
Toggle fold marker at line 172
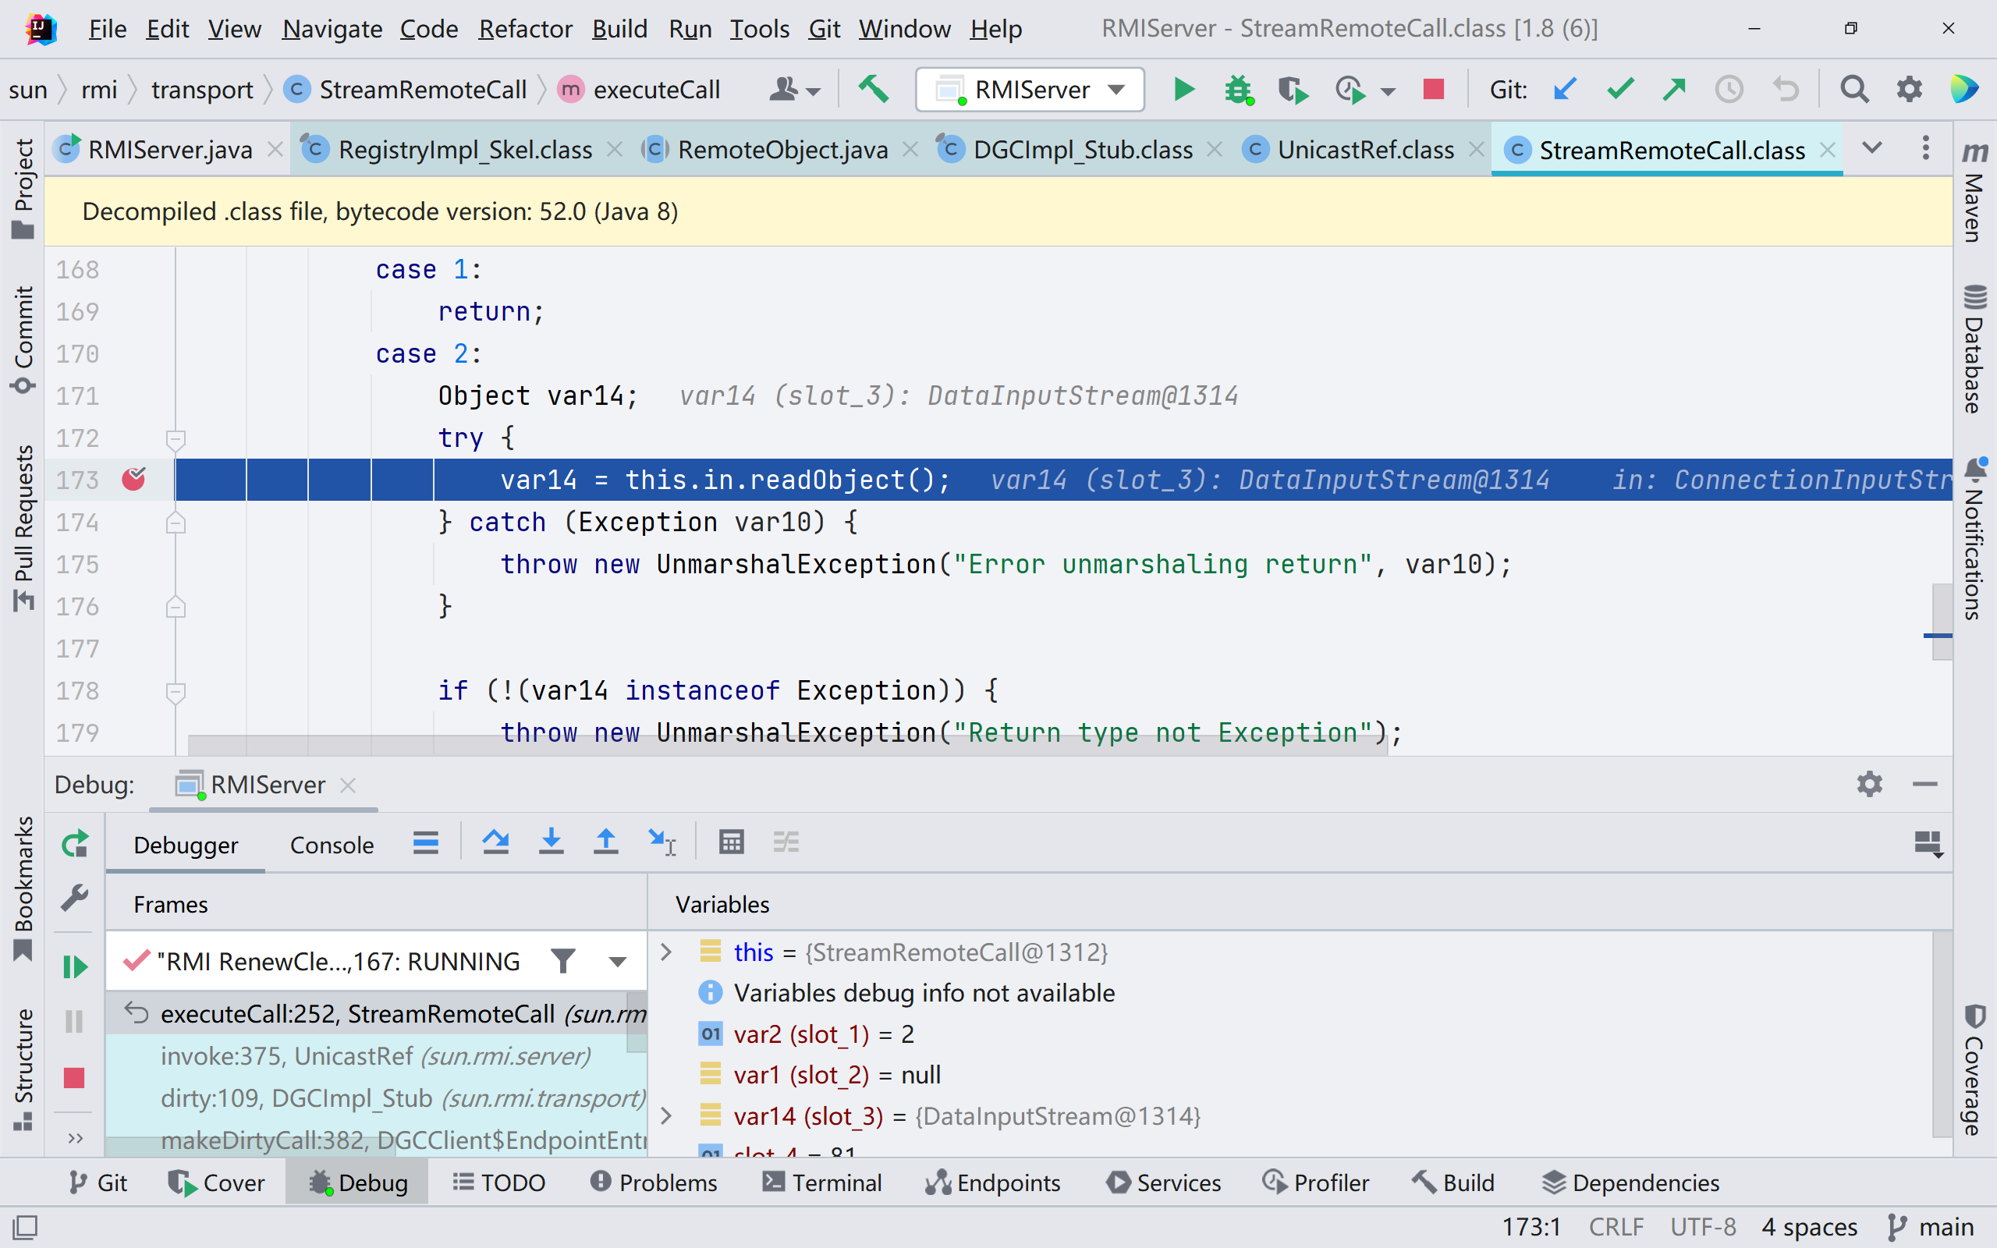175,438
